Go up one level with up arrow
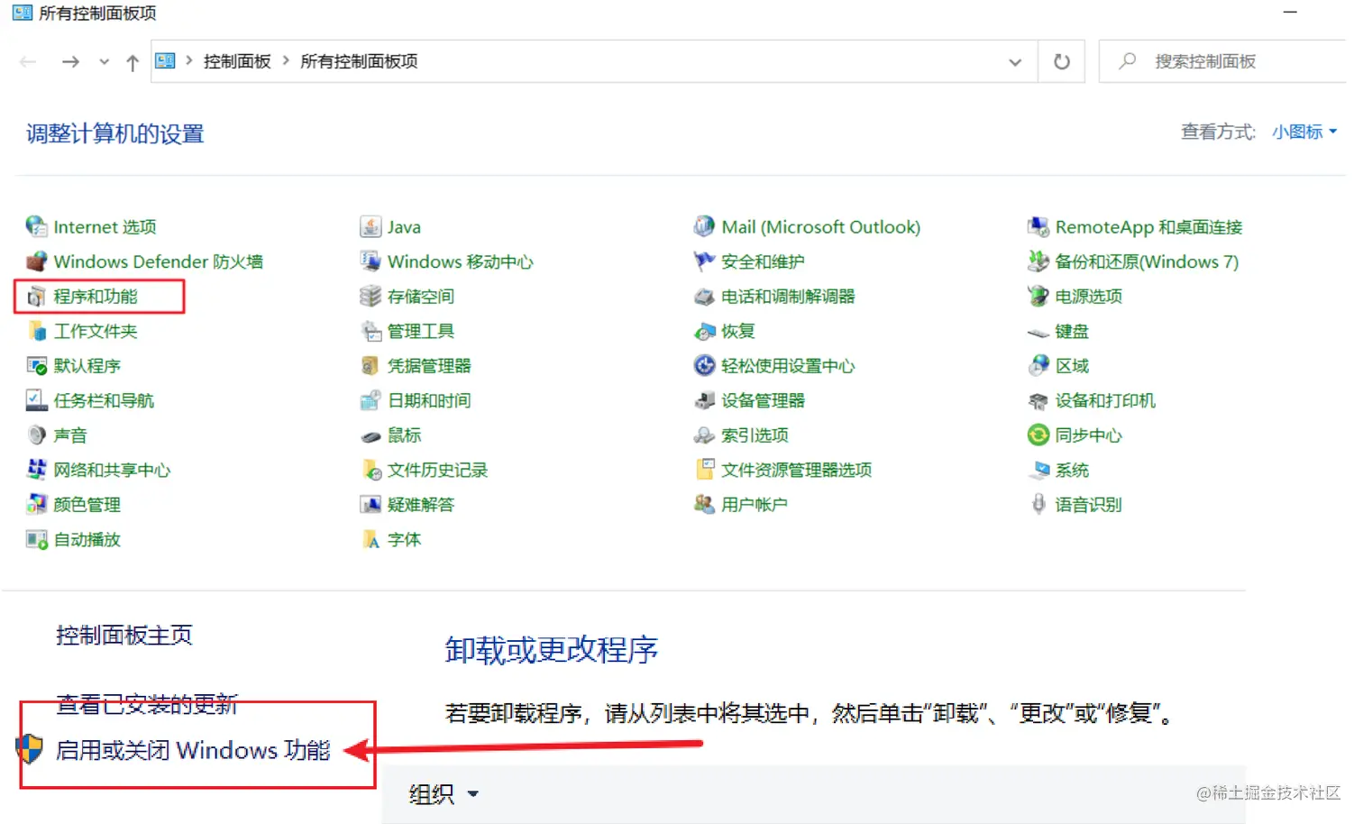 (133, 62)
